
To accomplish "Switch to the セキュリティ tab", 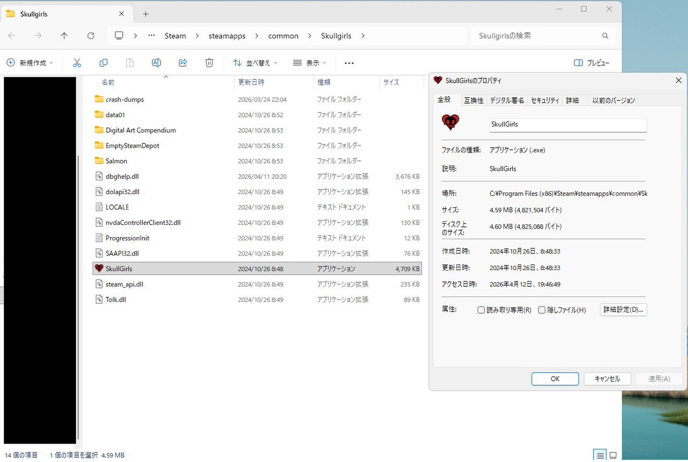I will (x=545, y=100).
